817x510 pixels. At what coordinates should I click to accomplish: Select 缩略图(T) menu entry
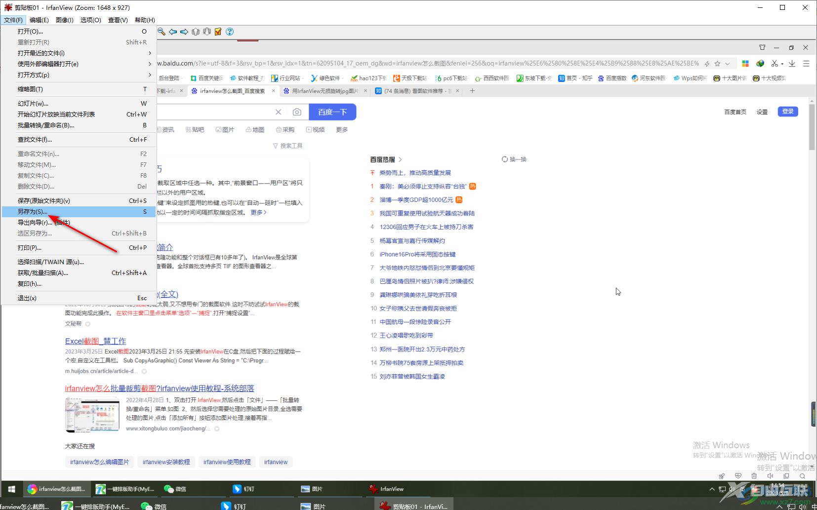tap(79, 89)
